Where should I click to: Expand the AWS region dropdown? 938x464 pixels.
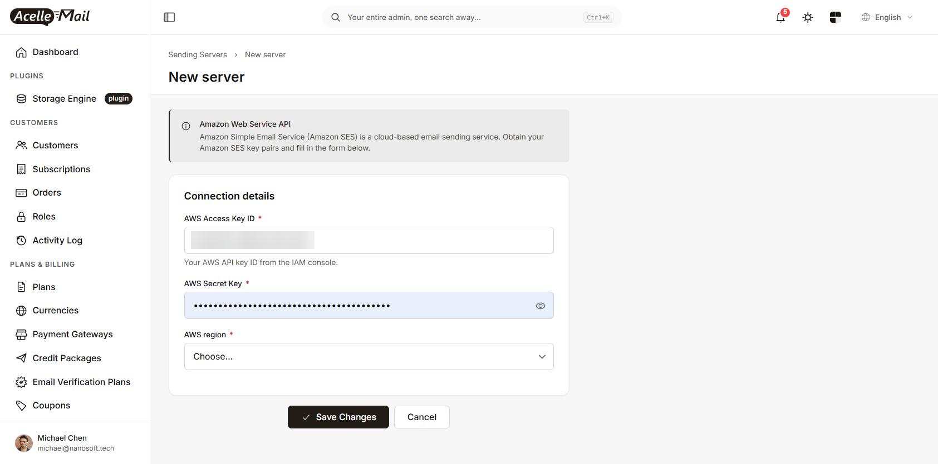coord(369,356)
